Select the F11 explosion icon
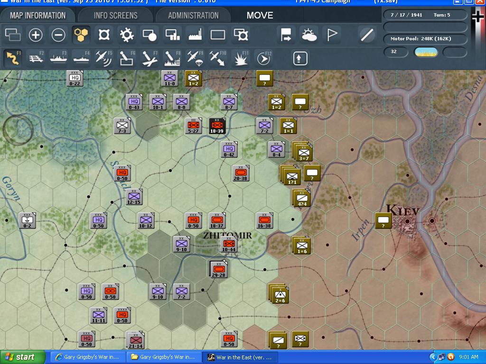The image size is (486, 364). click(241, 58)
